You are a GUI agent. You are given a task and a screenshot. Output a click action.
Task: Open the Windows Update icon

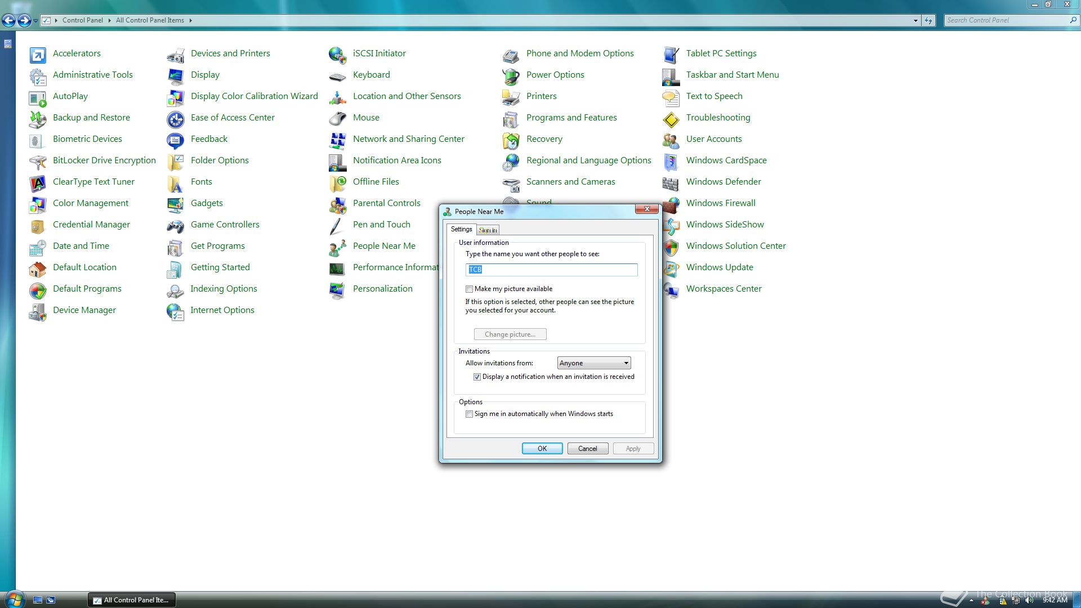coord(671,269)
